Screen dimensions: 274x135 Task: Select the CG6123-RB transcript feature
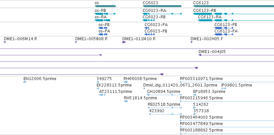pyautogui.click(x=233, y=14)
